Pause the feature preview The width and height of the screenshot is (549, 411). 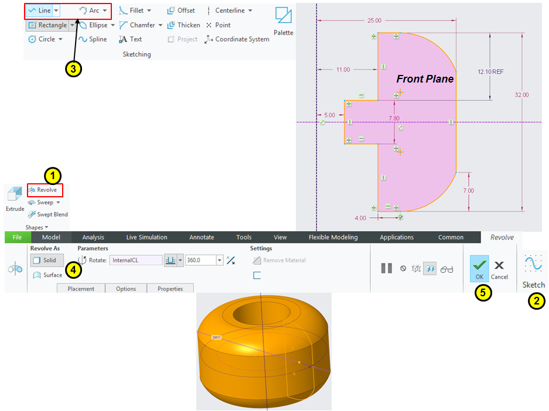[x=386, y=268]
